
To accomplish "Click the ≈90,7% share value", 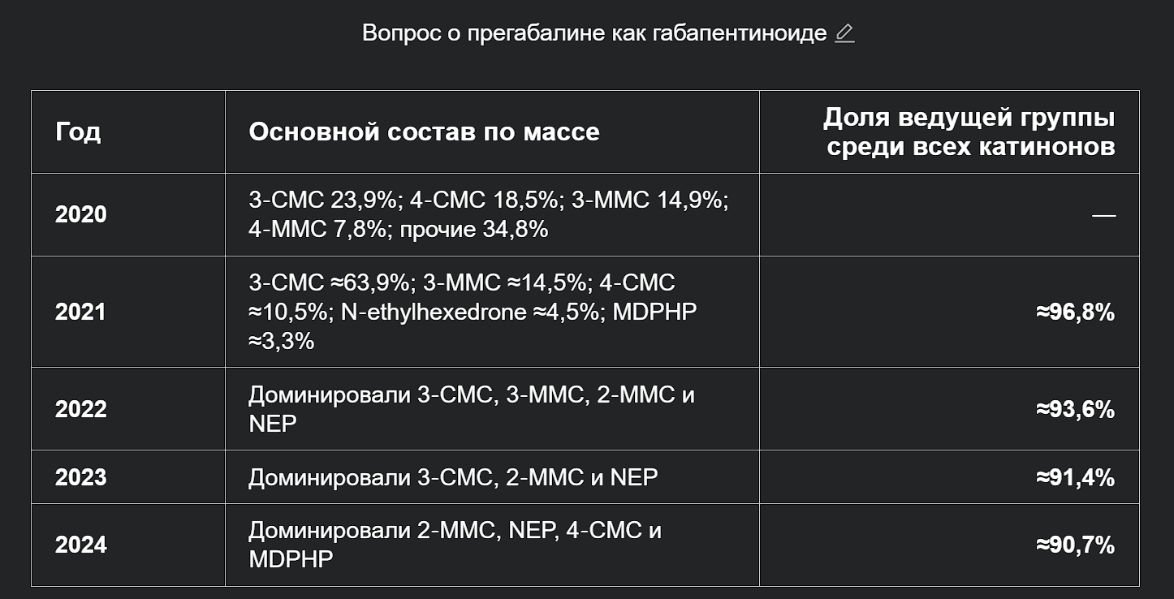I will (1075, 545).
